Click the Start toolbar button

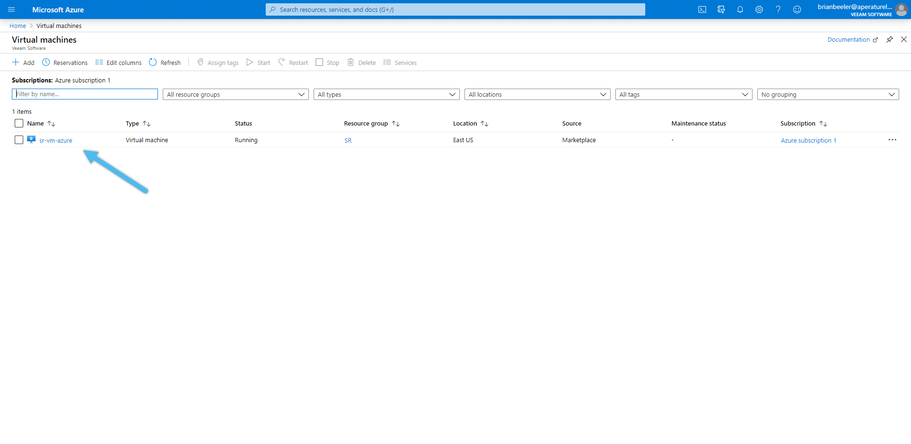tap(258, 63)
